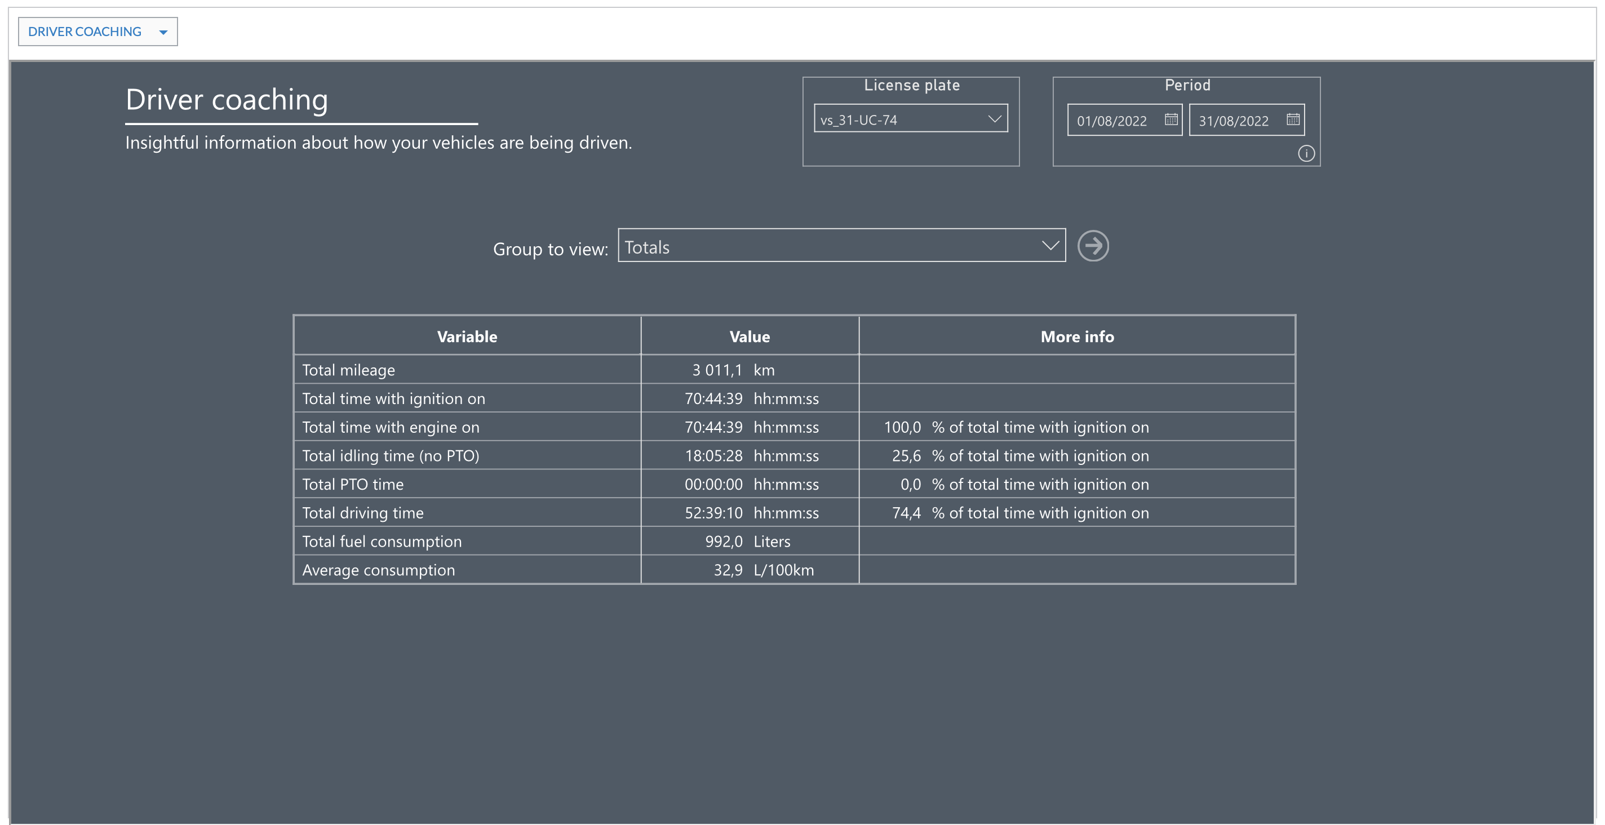Open calendar picker for start date
This screenshot has height=825, width=1605.
[x=1172, y=119]
